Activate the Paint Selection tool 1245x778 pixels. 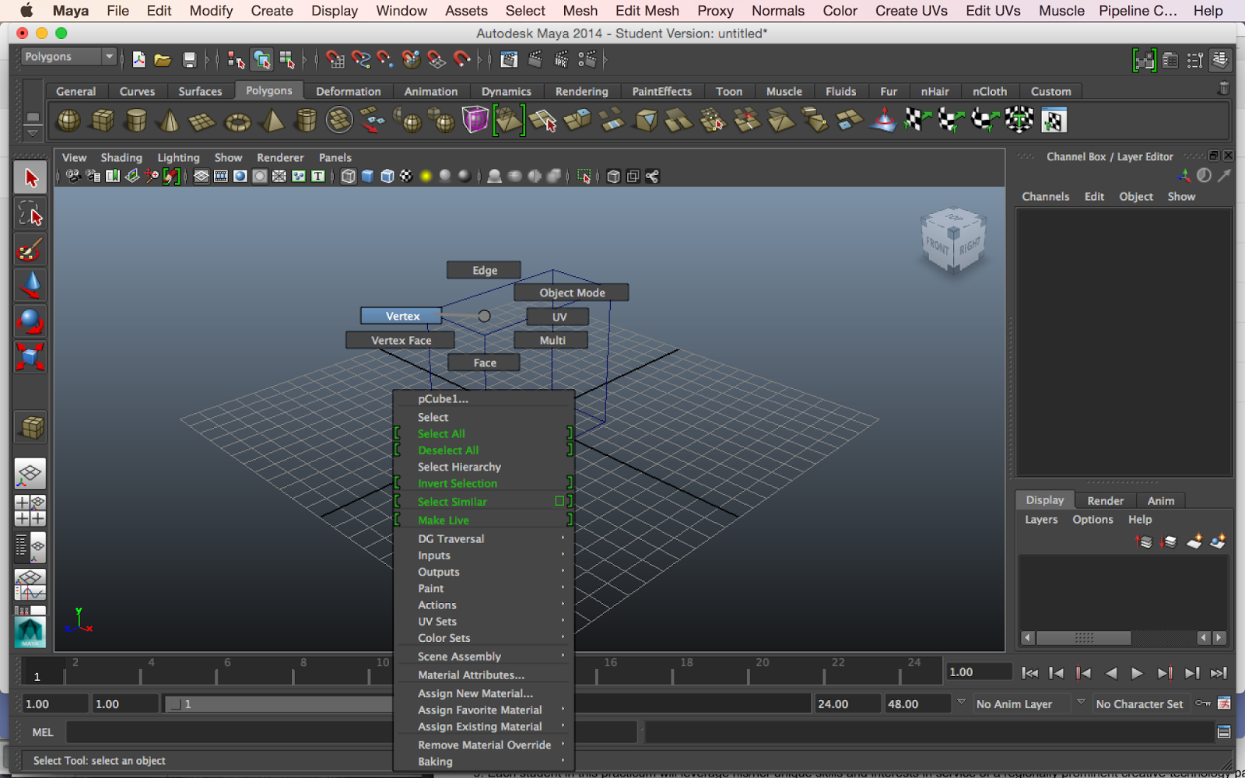pyautogui.click(x=30, y=249)
